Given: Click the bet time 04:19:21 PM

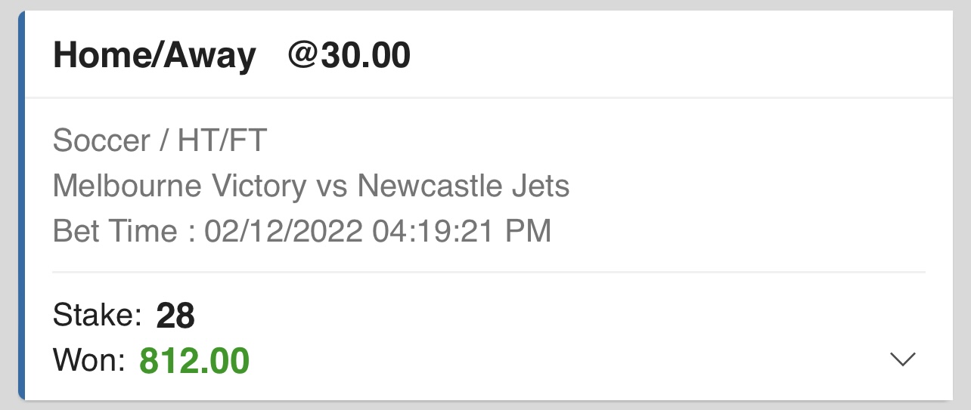Looking at the screenshot, I should pyautogui.click(x=461, y=231).
